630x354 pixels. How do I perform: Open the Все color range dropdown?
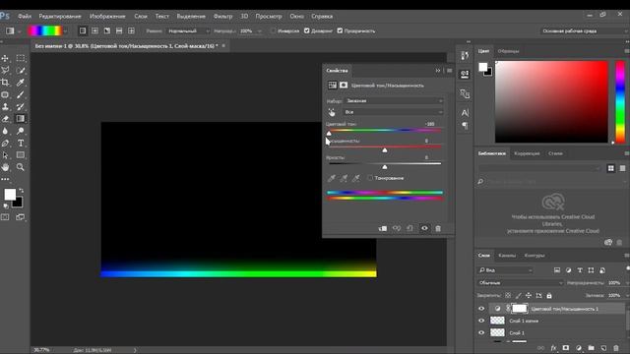click(x=394, y=112)
